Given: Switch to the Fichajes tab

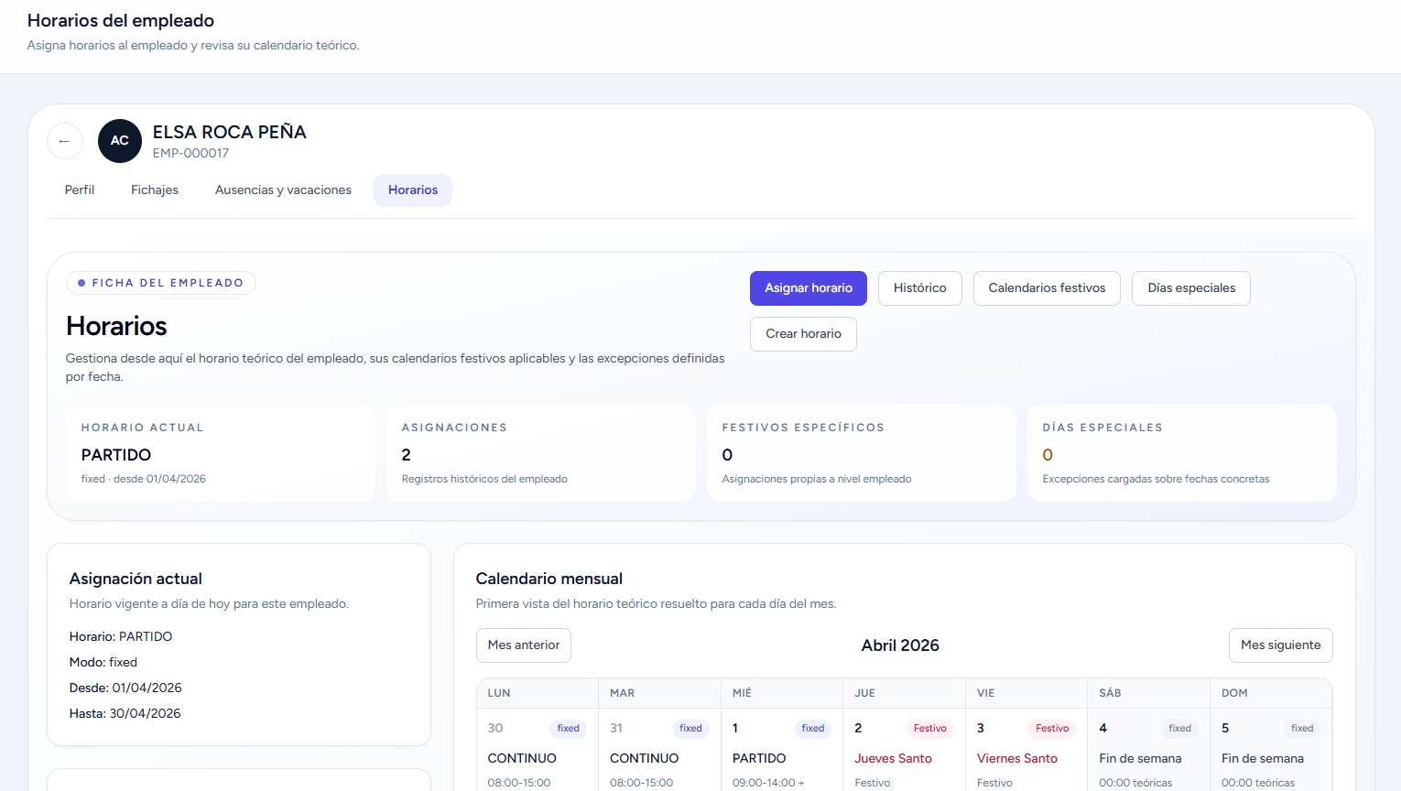Looking at the screenshot, I should 155,190.
